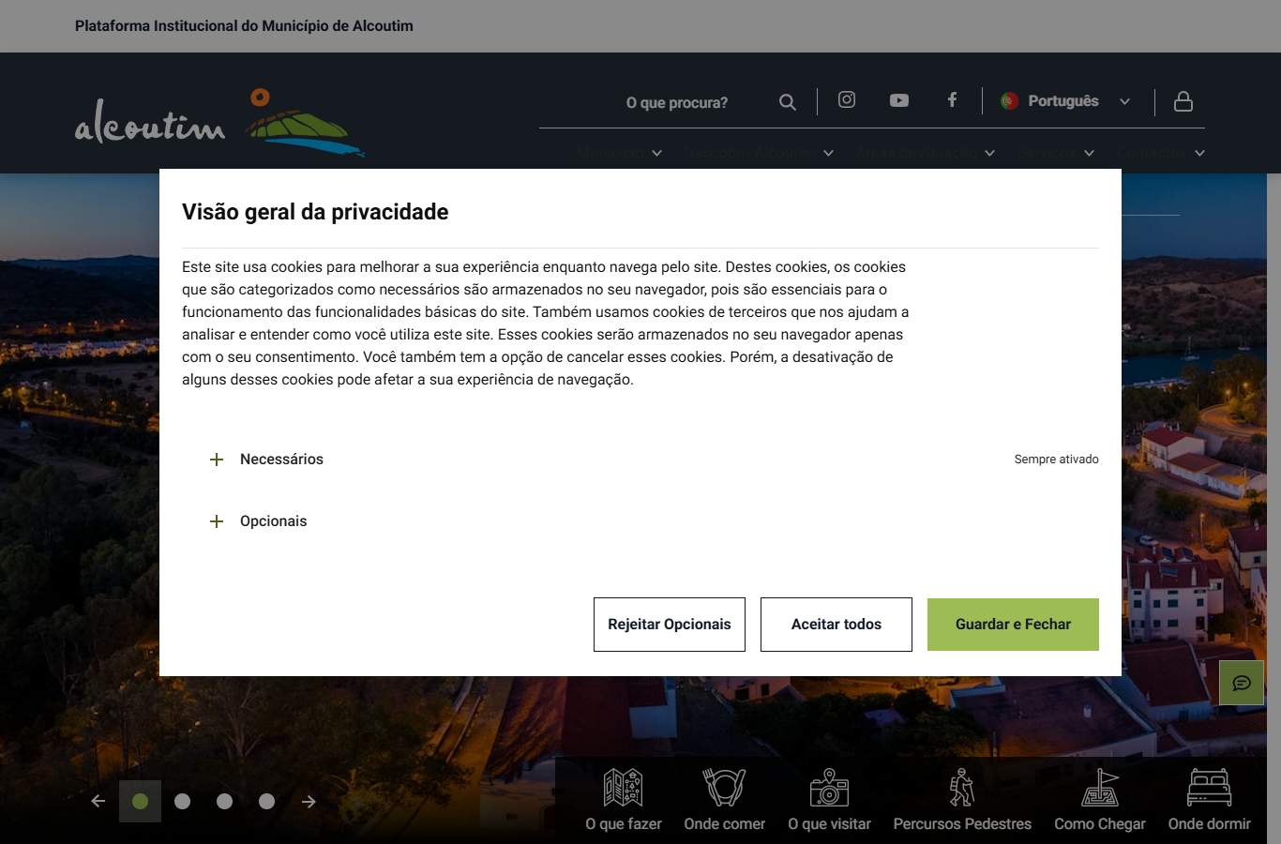Select the first green carousel dot
This screenshot has width=1281, height=844.
140,801
